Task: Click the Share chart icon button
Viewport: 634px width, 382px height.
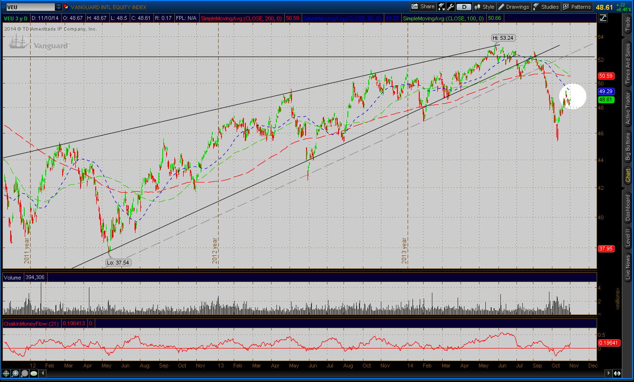Action: [423, 7]
